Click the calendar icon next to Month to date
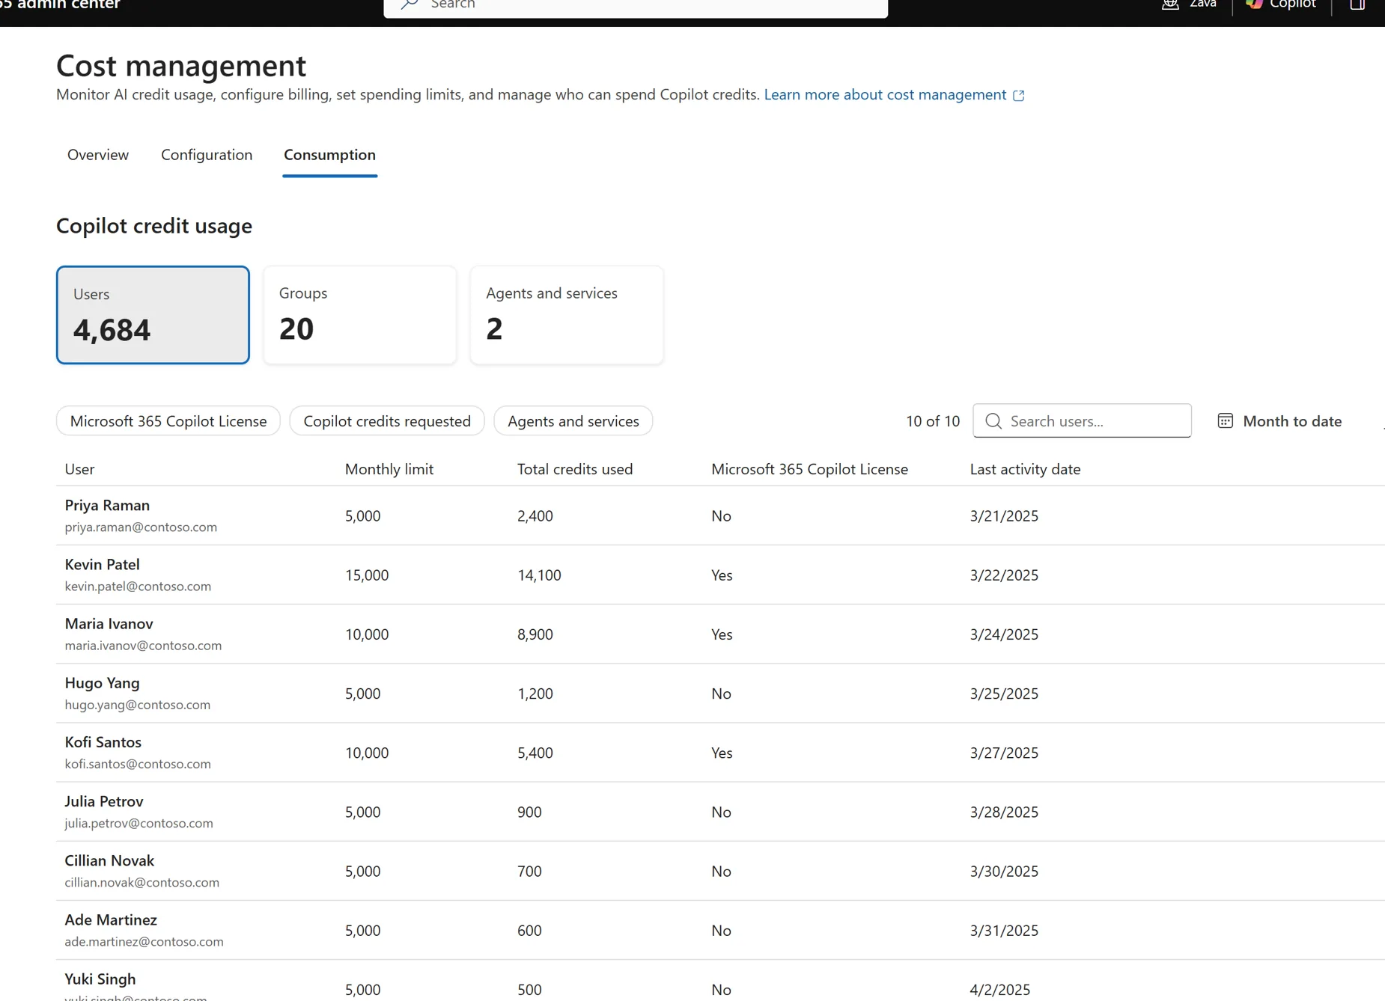This screenshot has width=1385, height=1001. pyautogui.click(x=1225, y=420)
